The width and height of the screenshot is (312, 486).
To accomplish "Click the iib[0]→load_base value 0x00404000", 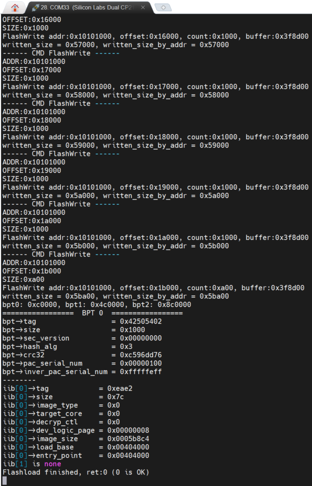I will pyautogui.click(x=128, y=447).
